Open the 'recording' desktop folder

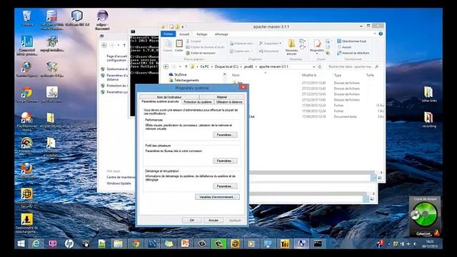[428, 119]
